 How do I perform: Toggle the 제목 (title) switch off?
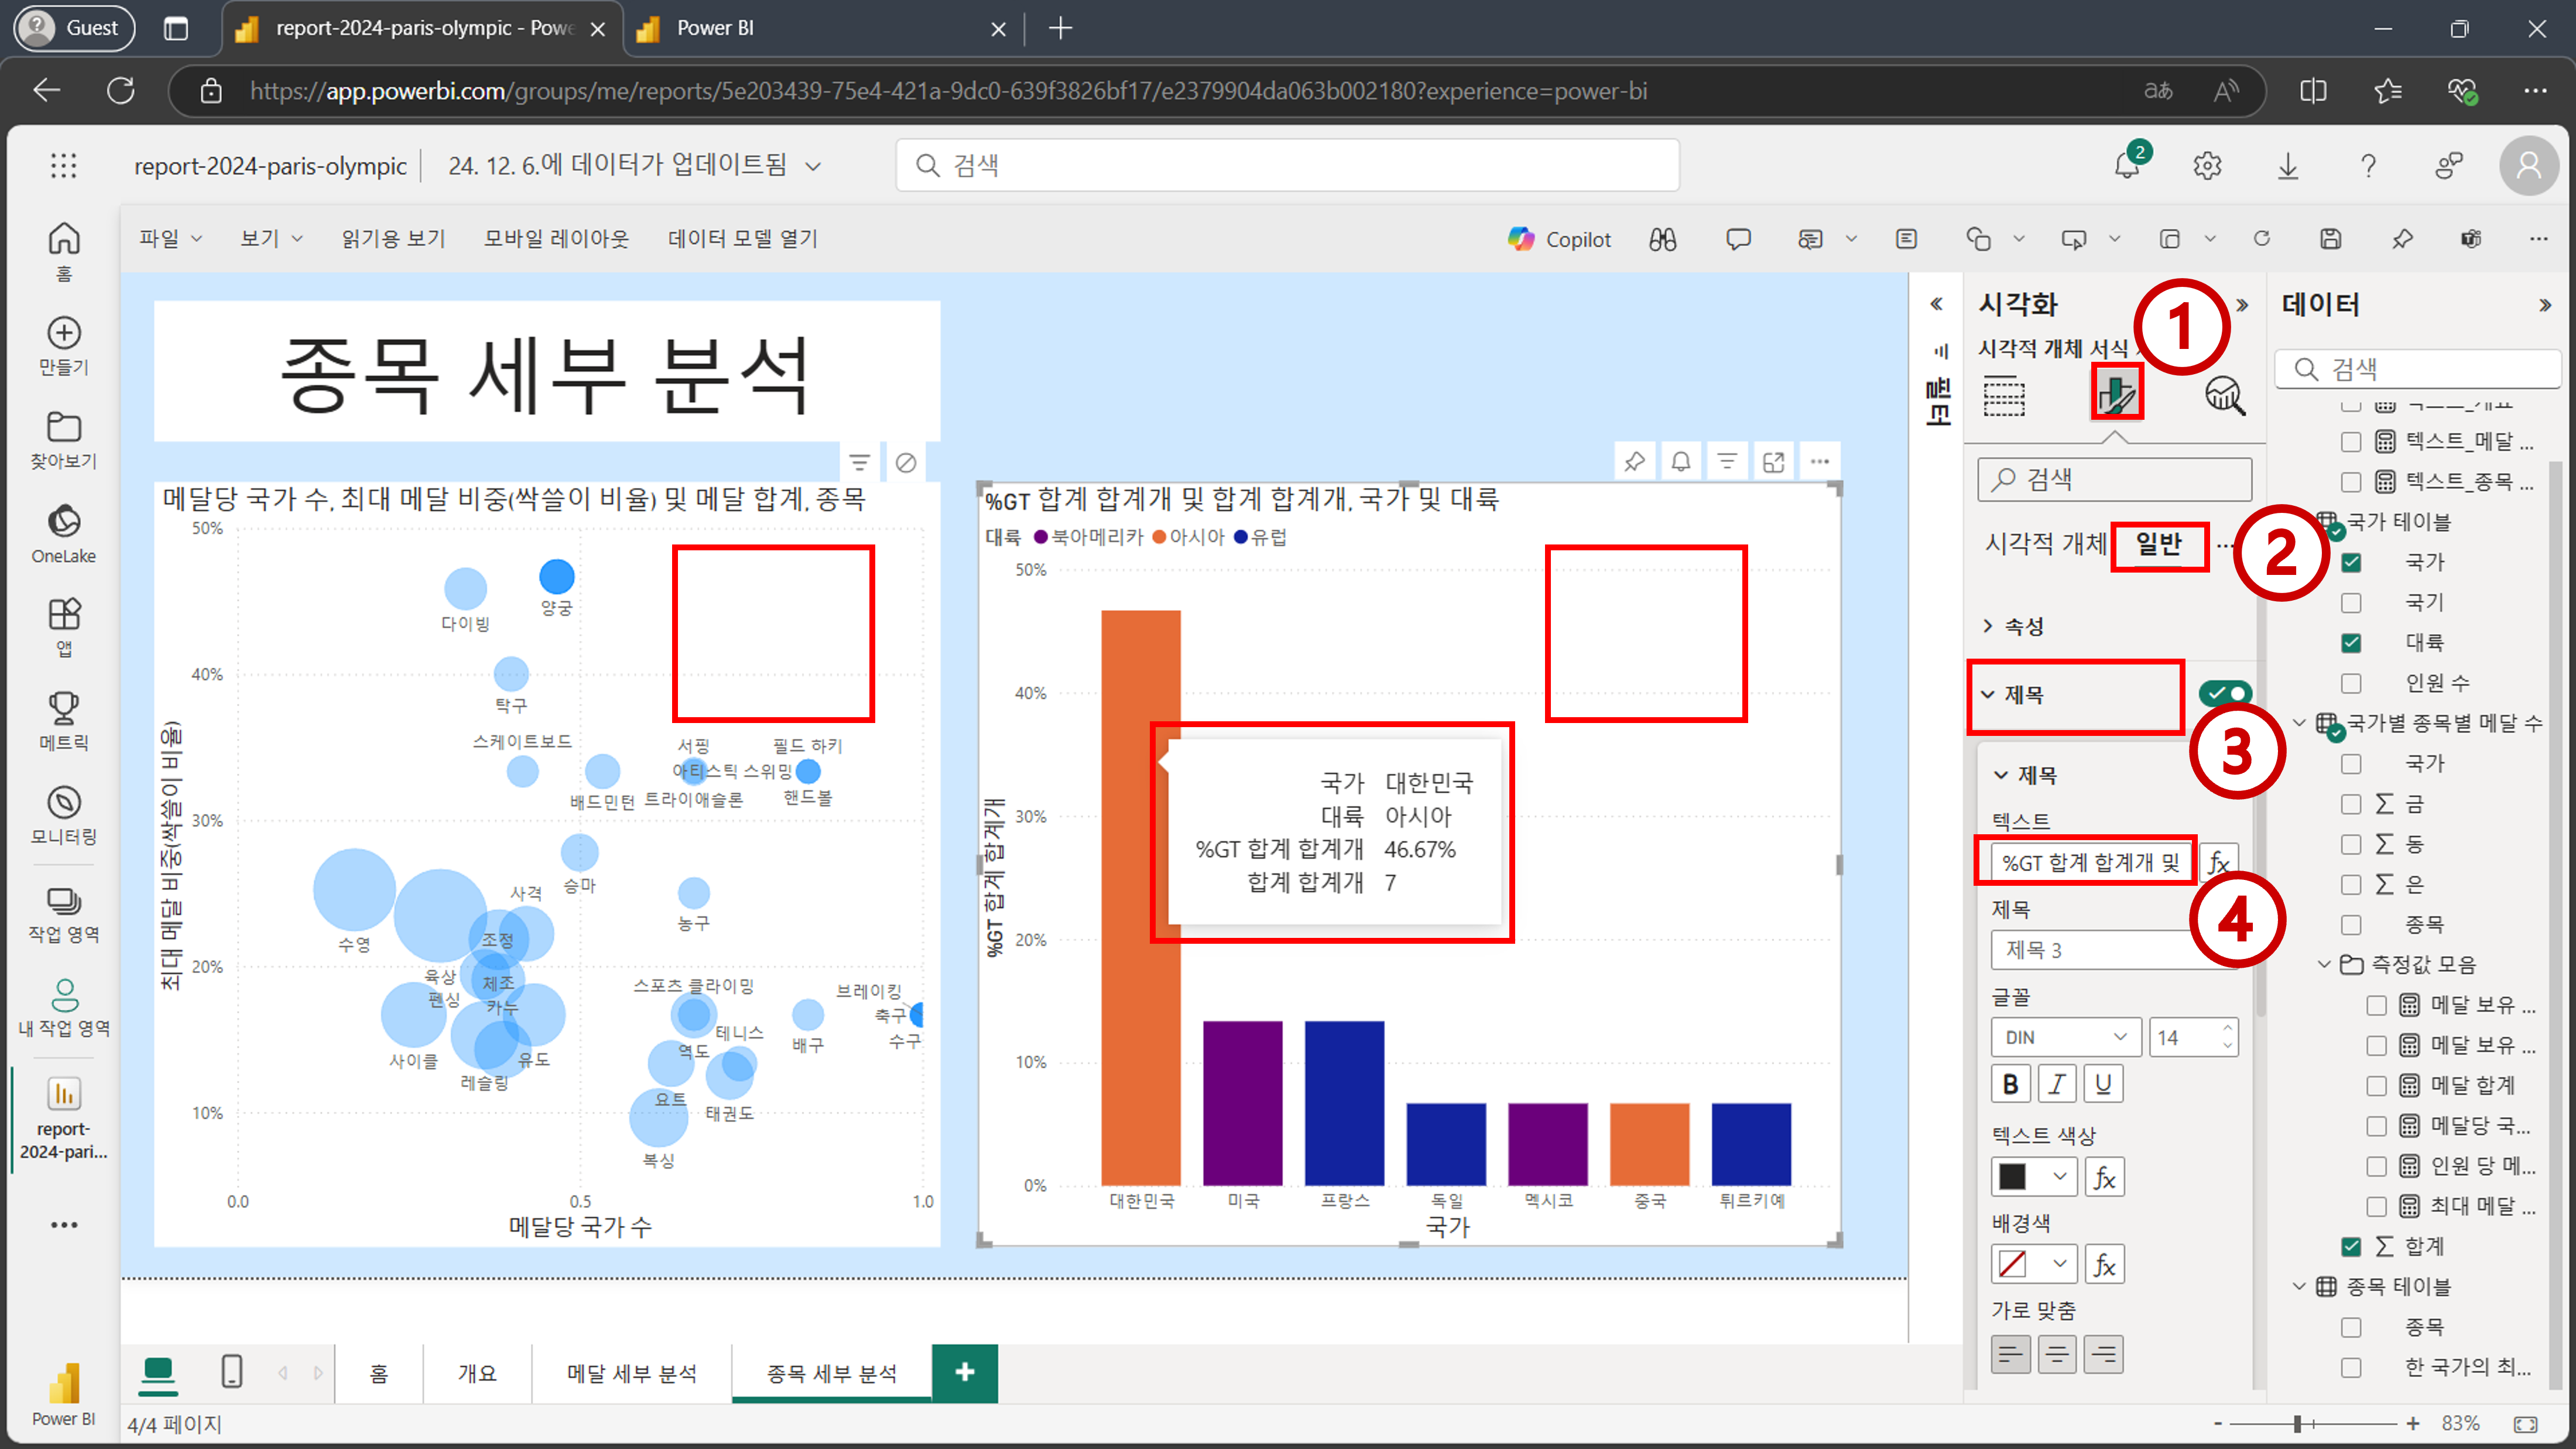tap(2225, 693)
